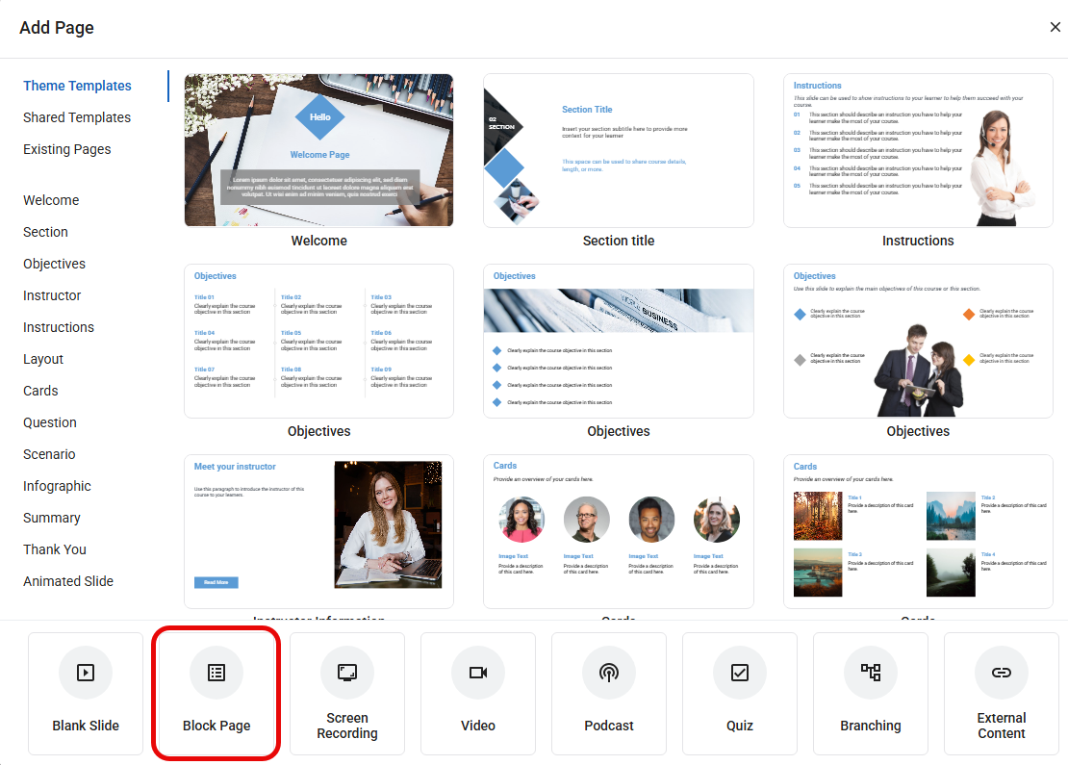This screenshot has width=1068, height=765.
Task: Click the External Content link icon
Action: tap(1002, 673)
